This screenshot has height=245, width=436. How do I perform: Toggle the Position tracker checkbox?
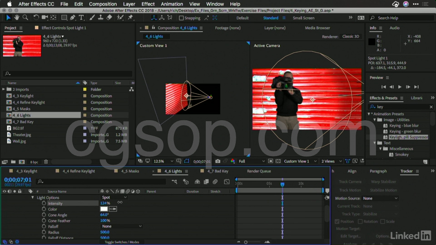point(337,221)
